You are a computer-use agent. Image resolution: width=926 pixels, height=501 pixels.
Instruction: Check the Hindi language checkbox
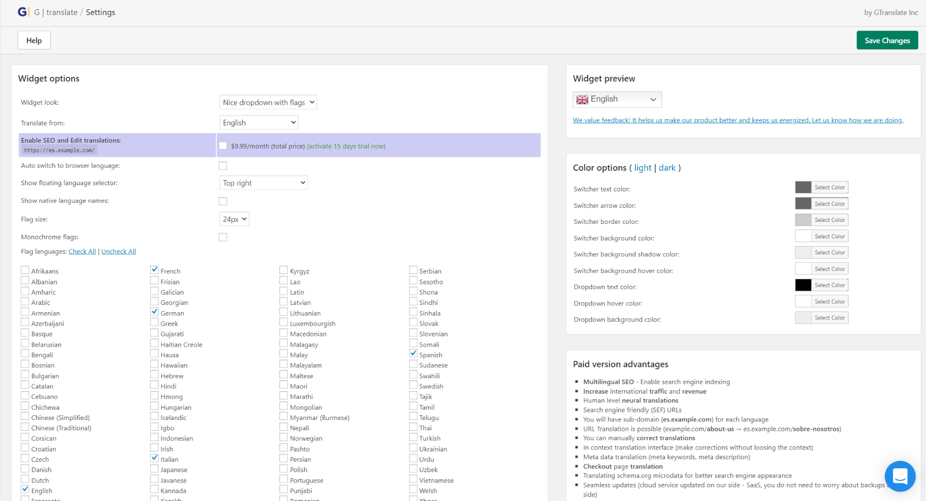(x=154, y=385)
